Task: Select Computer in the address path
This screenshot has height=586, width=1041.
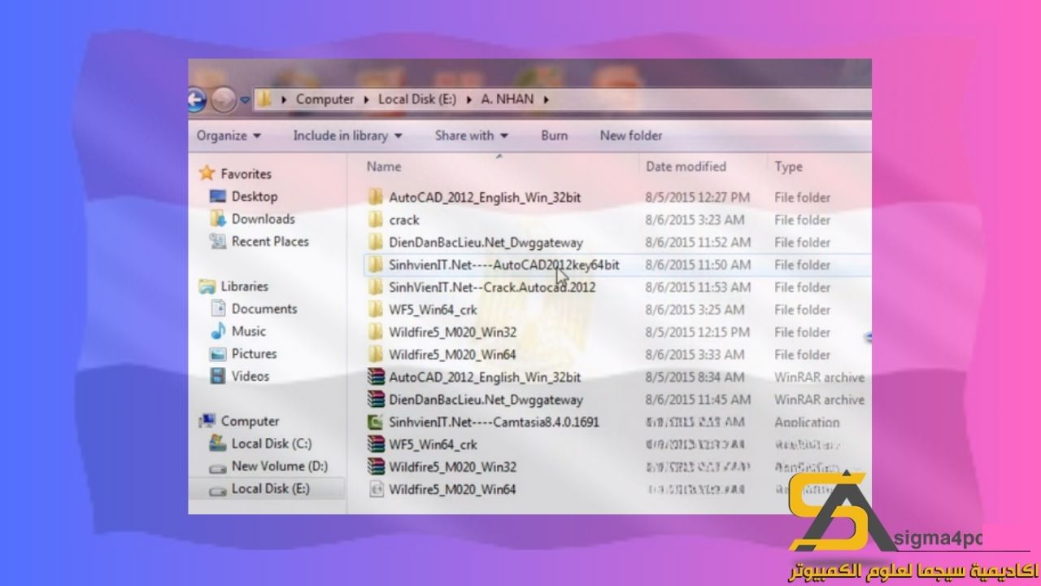Action: point(324,99)
